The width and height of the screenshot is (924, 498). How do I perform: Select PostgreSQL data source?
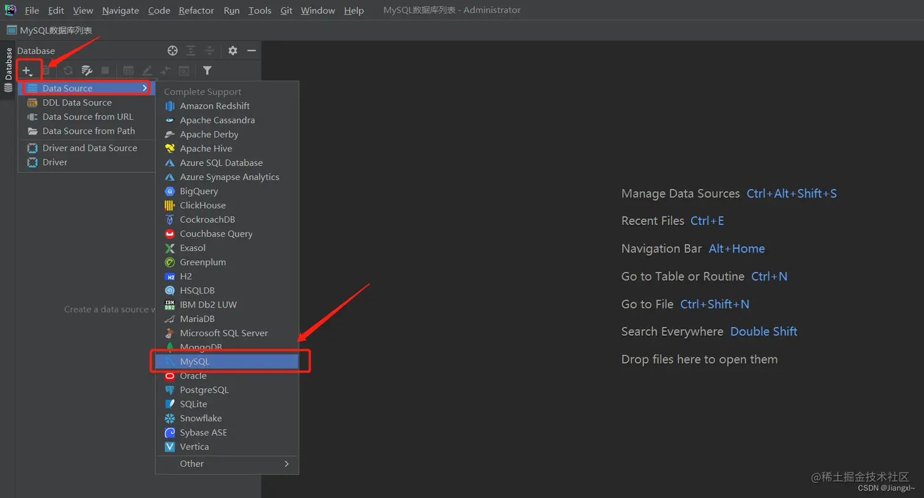coord(227,390)
